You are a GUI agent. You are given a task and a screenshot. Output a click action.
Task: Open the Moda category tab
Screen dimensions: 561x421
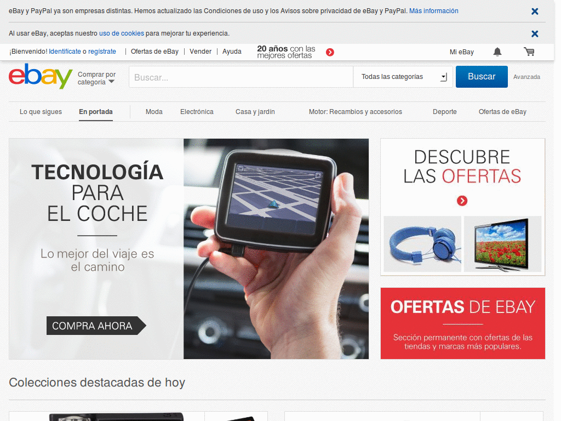pyautogui.click(x=154, y=112)
